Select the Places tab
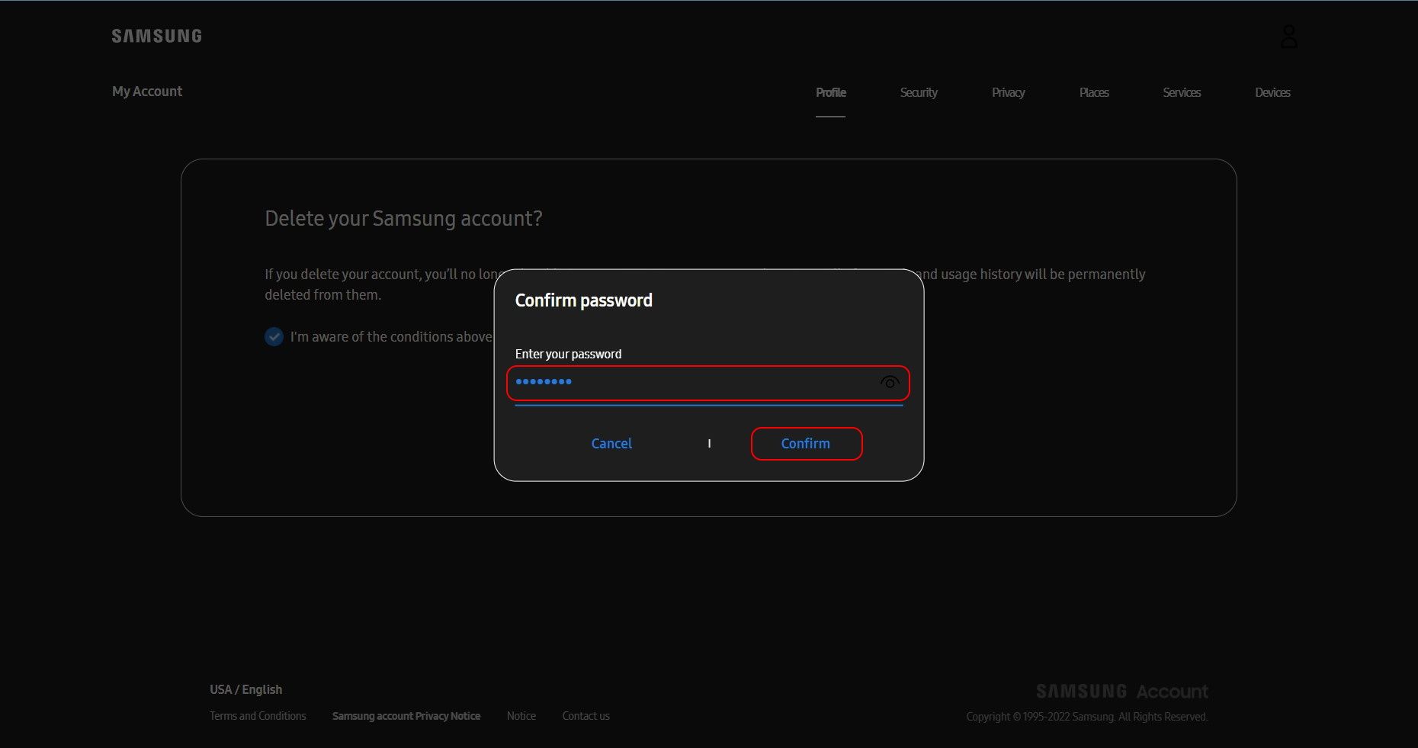This screenshot has width=1418, height=748. (1093, 92)
